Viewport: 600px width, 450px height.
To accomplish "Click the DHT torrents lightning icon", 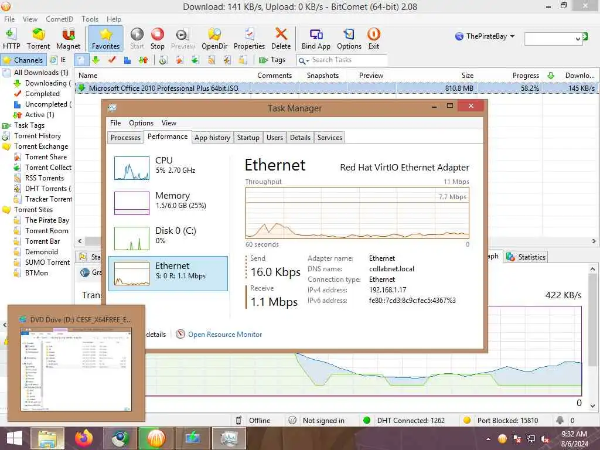I will [227, 60].
